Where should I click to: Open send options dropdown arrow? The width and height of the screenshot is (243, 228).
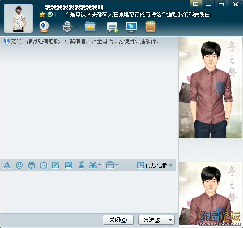point(171,220)
